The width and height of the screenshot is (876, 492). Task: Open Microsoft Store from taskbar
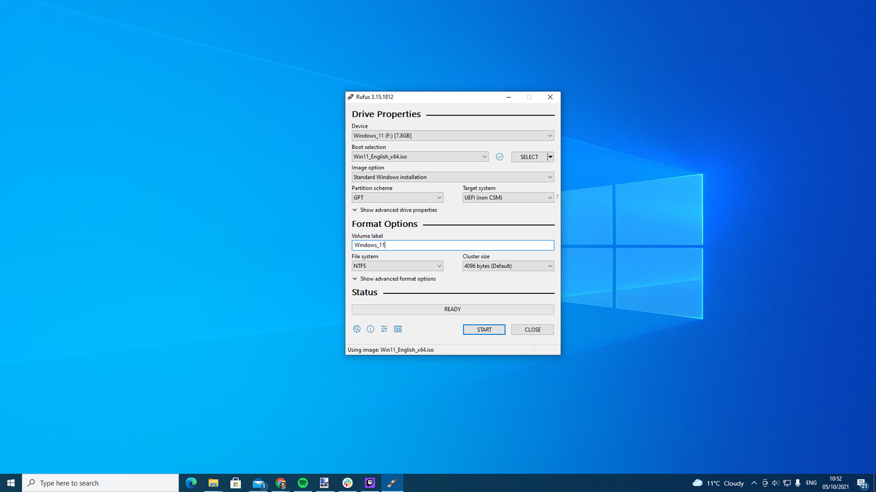tap(235, 483)
